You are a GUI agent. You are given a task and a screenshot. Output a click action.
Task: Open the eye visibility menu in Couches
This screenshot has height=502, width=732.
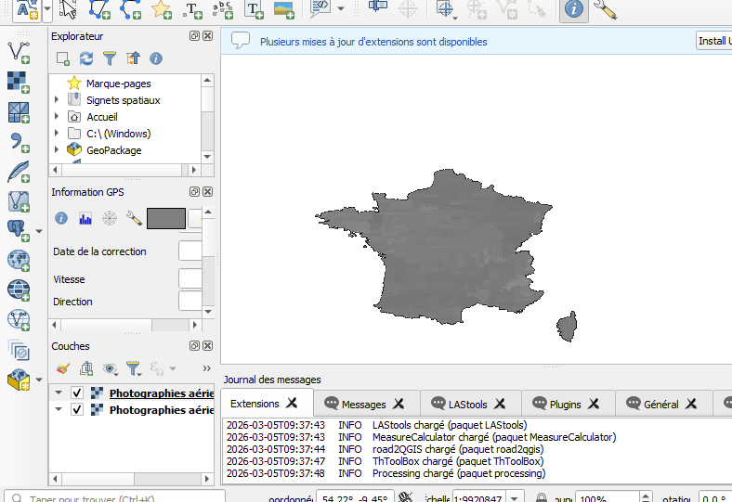[111, 368]
